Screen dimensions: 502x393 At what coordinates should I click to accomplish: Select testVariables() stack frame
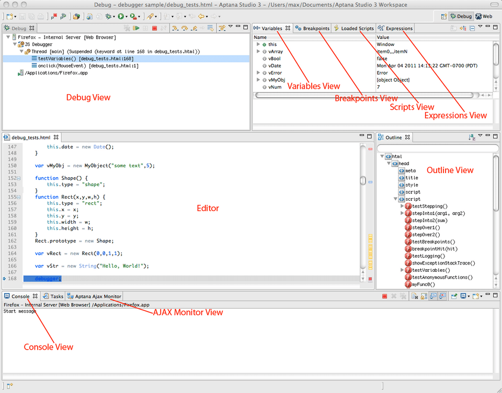(x=126, y=59)
